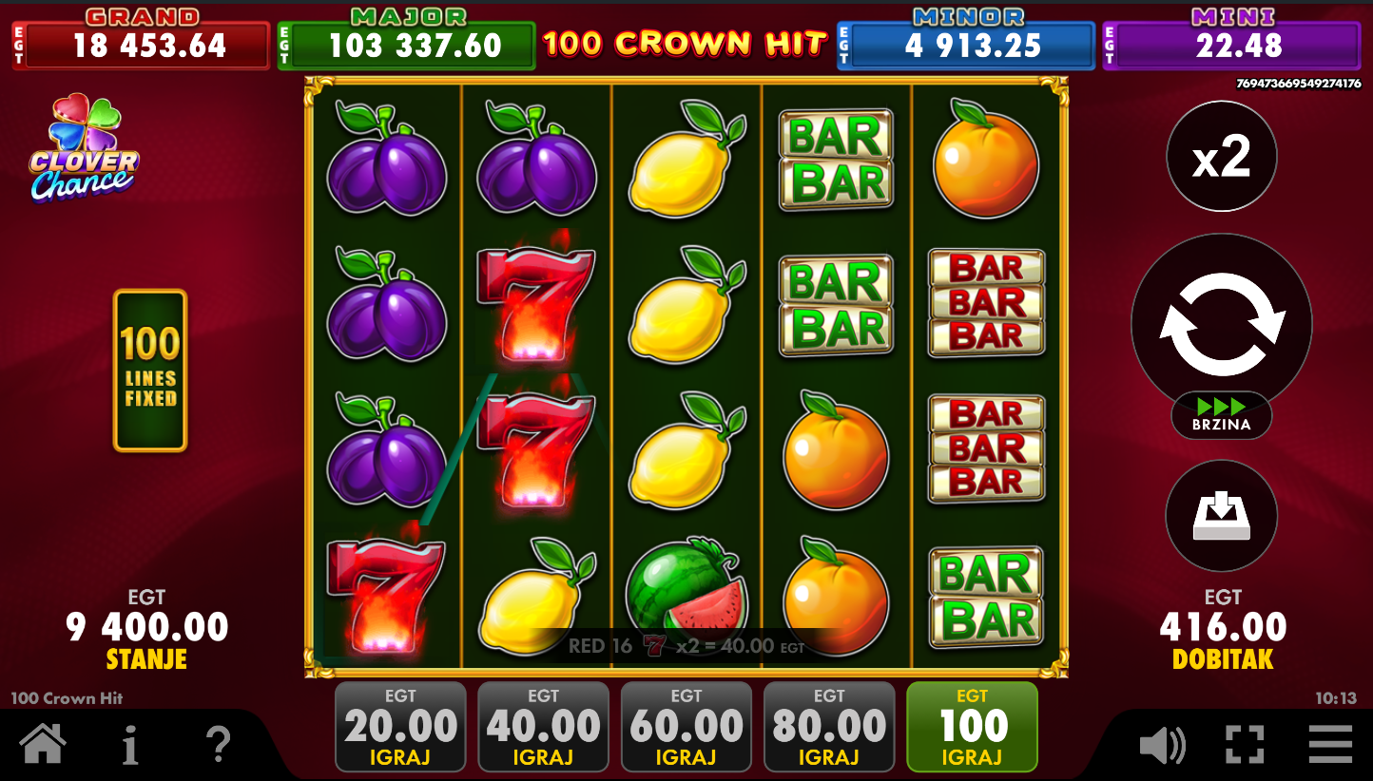This screenshot has width=1373, height=781.
Task: Toggle fullscreen mode icon
Action: [x=1245, y=745]
